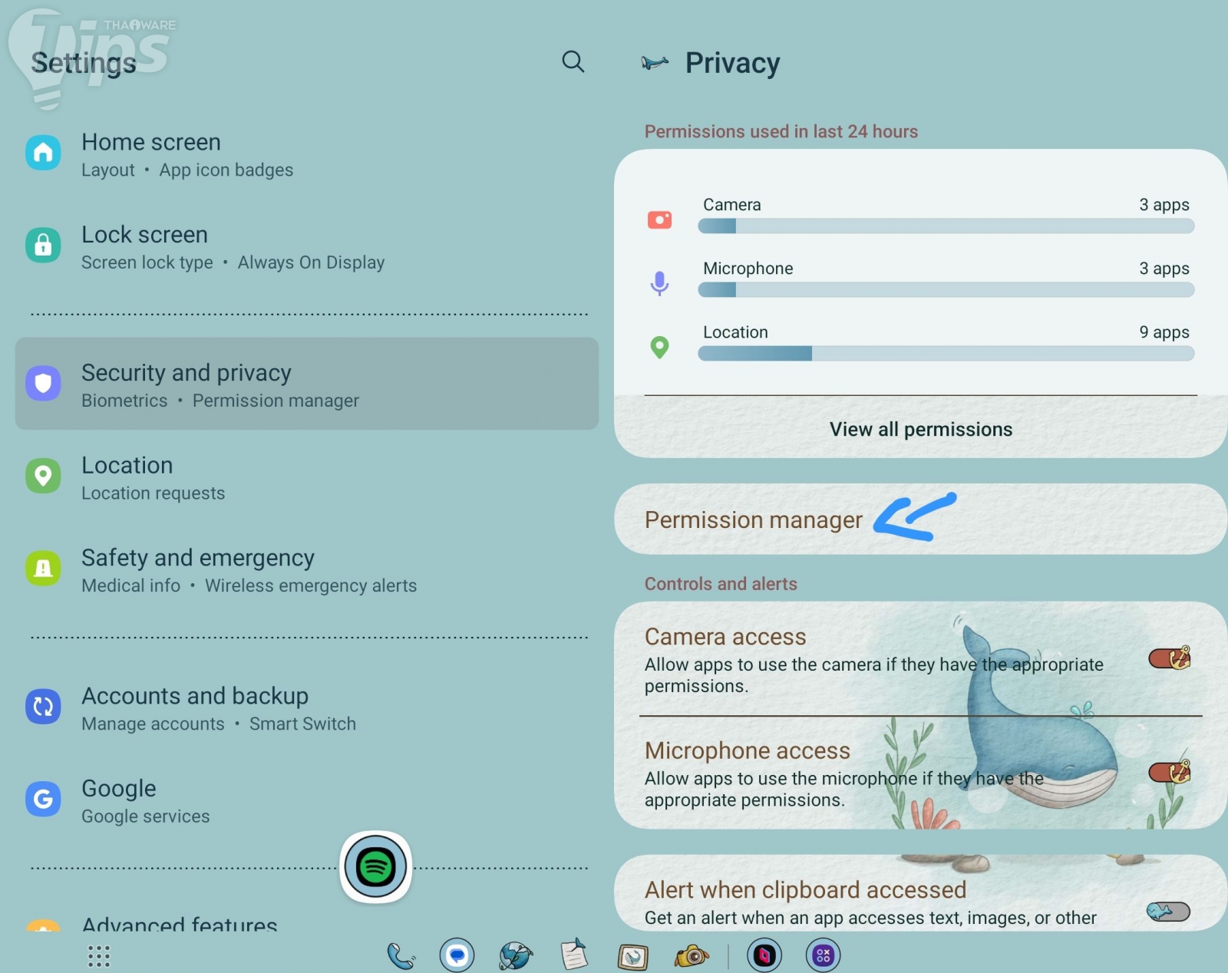This screenshot has width=1228, height=973.
Task: Click the "Screen lock type · Always On Display" subtitle
Action: pyautogui.click(x=233, y=262)
